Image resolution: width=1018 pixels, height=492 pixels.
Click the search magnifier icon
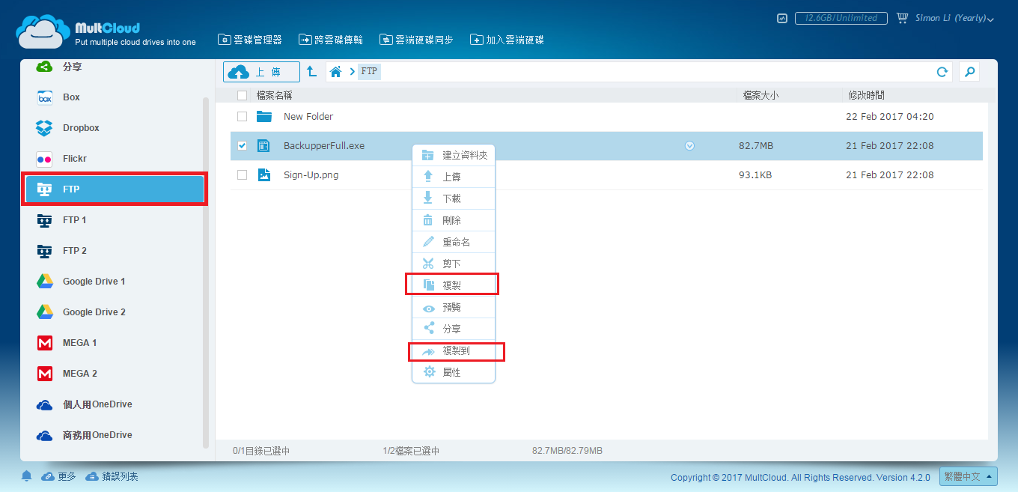point(969,72)
